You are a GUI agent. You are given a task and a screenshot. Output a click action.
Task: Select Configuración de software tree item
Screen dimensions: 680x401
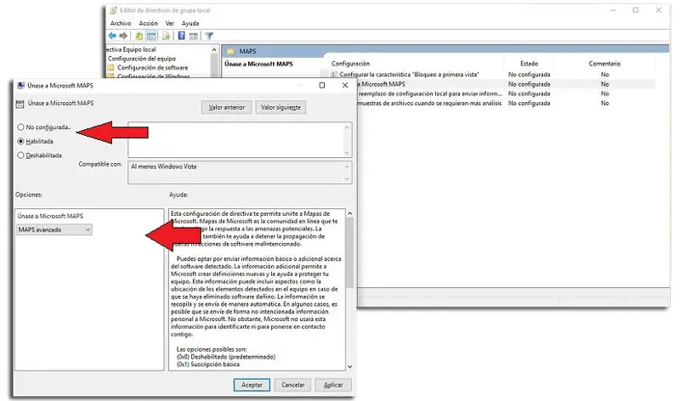[153, 68]
